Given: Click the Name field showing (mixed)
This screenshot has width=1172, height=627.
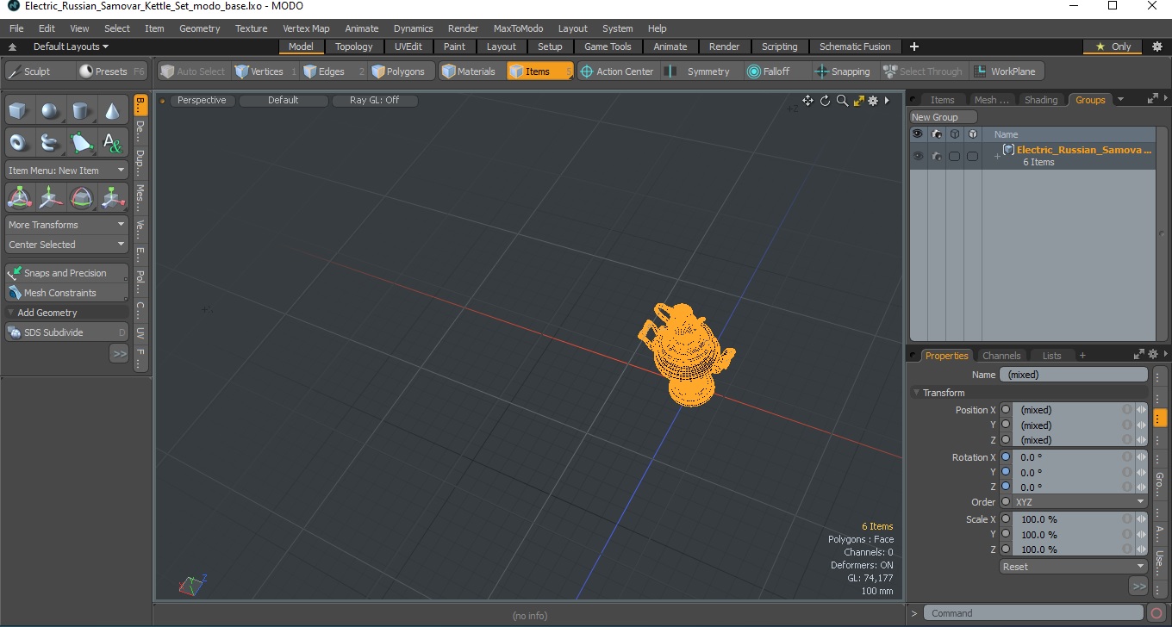Looking at the screenshot, I should [x=1073, y=375].
